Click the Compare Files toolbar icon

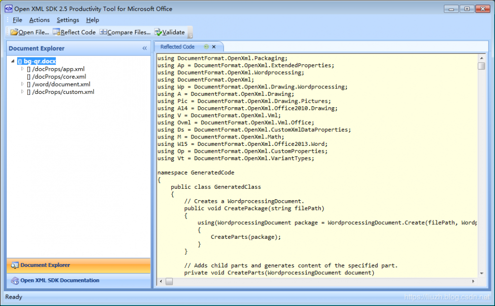click(103, 32)
